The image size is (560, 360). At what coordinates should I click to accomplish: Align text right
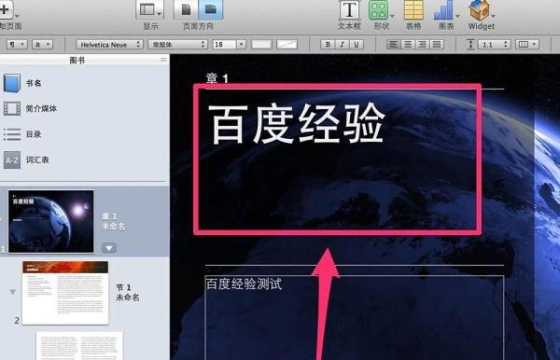click(423, 45)
